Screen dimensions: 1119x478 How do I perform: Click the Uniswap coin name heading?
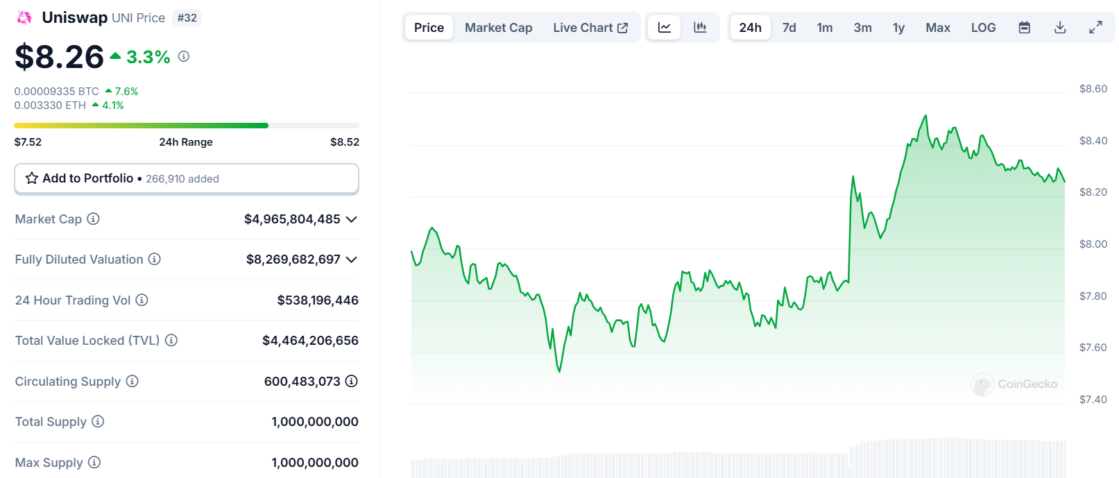pos(75,18)
